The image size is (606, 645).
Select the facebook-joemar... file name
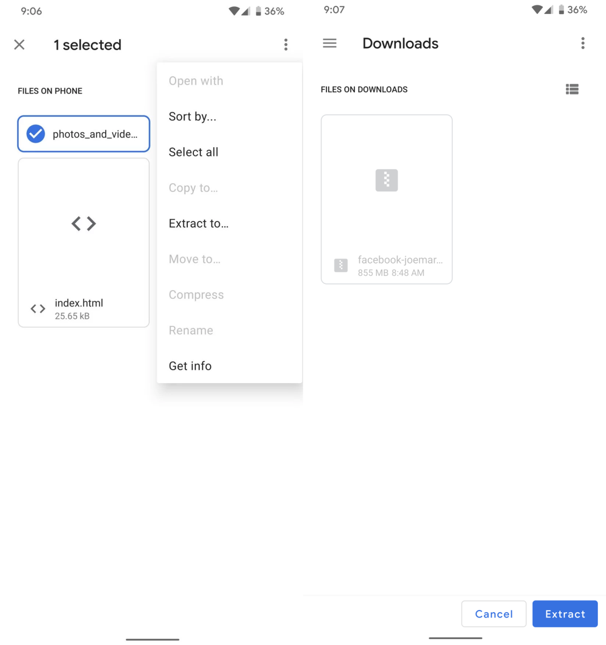[x=400, y=260]
